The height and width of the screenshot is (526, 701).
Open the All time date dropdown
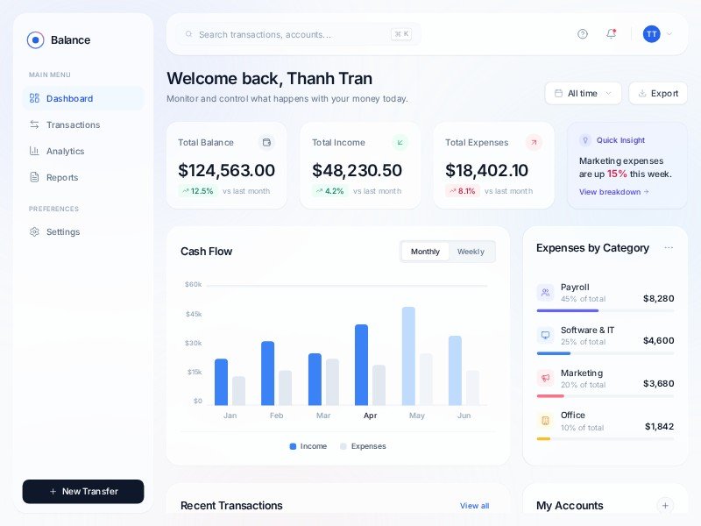583,93
